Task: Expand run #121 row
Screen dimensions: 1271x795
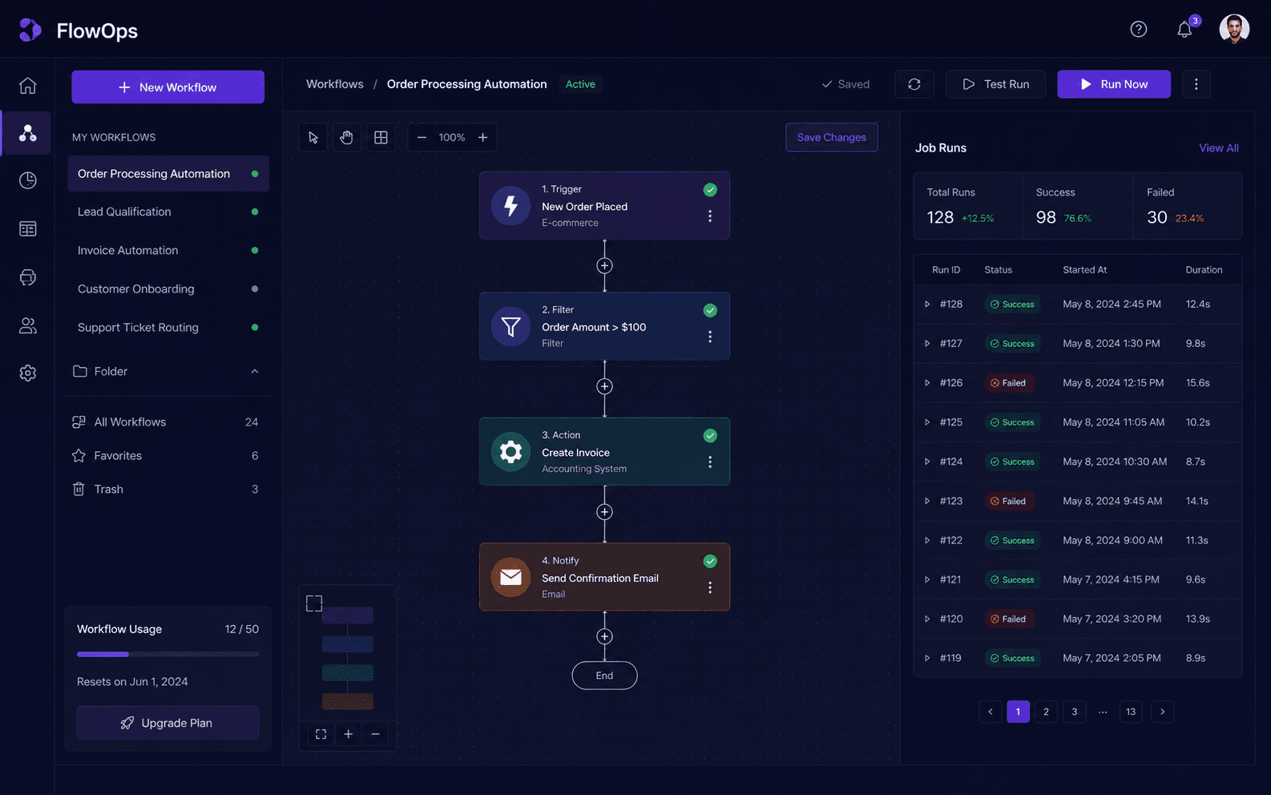Action: (x=927, y=579)
